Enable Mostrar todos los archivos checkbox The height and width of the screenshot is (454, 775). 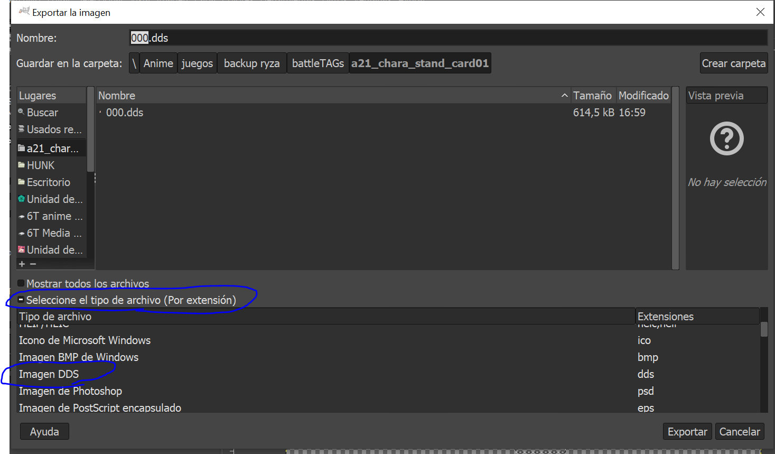pos(21,283)
